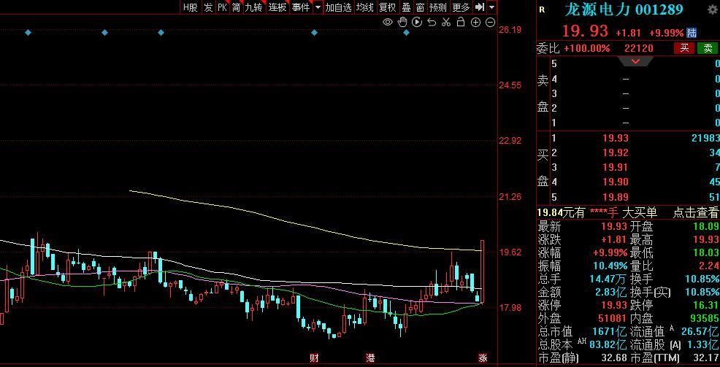
Task: Click the arrow-to-bar panel collapse icon
Action: (480, 7)
